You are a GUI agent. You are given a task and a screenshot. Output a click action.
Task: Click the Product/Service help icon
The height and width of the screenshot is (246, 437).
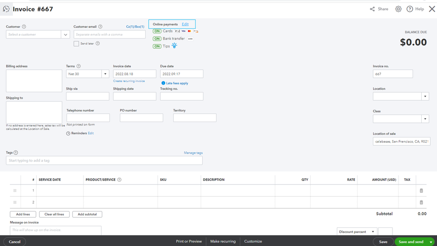coord(119,180)
